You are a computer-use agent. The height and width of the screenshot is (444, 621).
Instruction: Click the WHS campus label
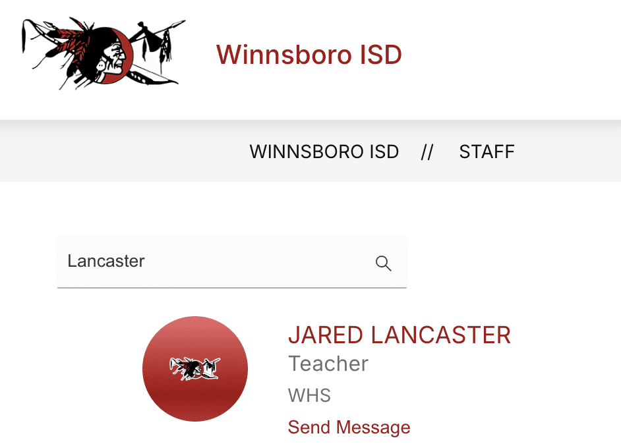click(309, 395)
